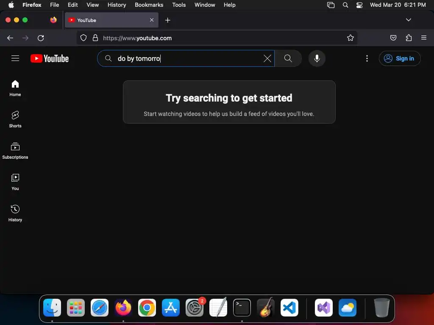This screenshot has height=325, width=434.
Task: Launch Safari from the Dock
Action: pyautogui.click(x=99, y=308)
